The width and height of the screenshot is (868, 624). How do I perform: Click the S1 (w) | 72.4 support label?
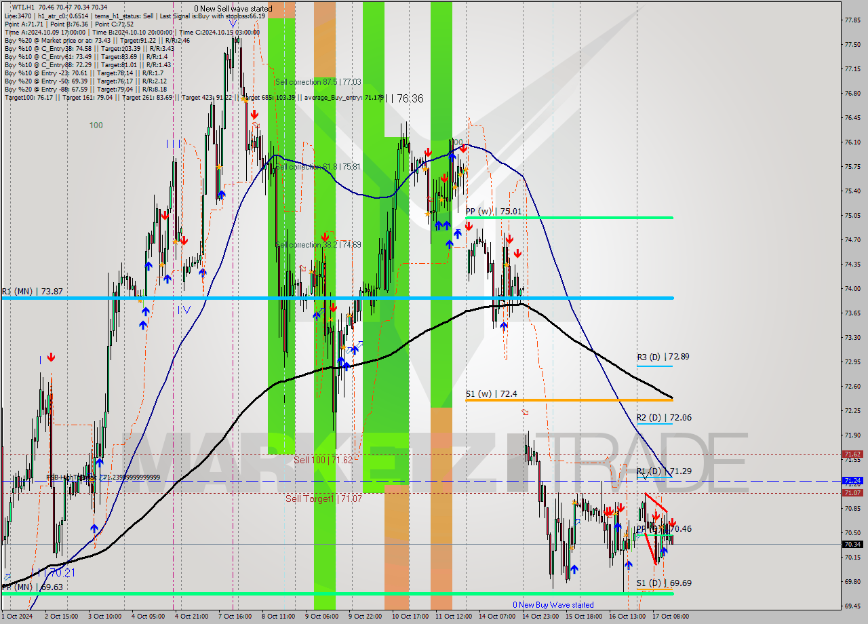click(492, 393)
